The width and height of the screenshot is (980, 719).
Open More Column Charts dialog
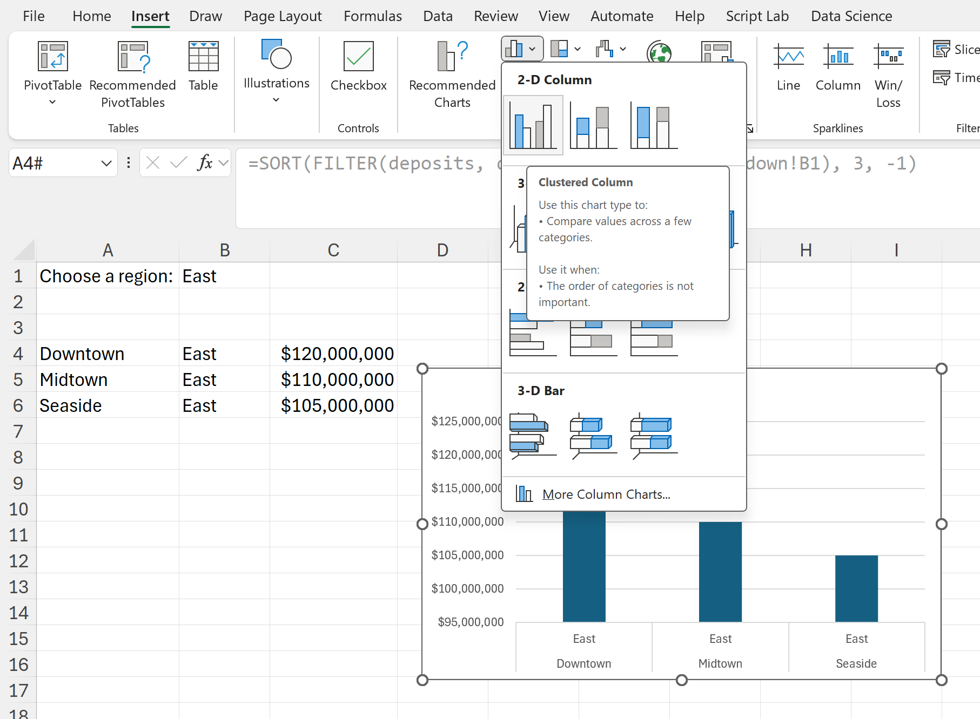click(606, 494)
